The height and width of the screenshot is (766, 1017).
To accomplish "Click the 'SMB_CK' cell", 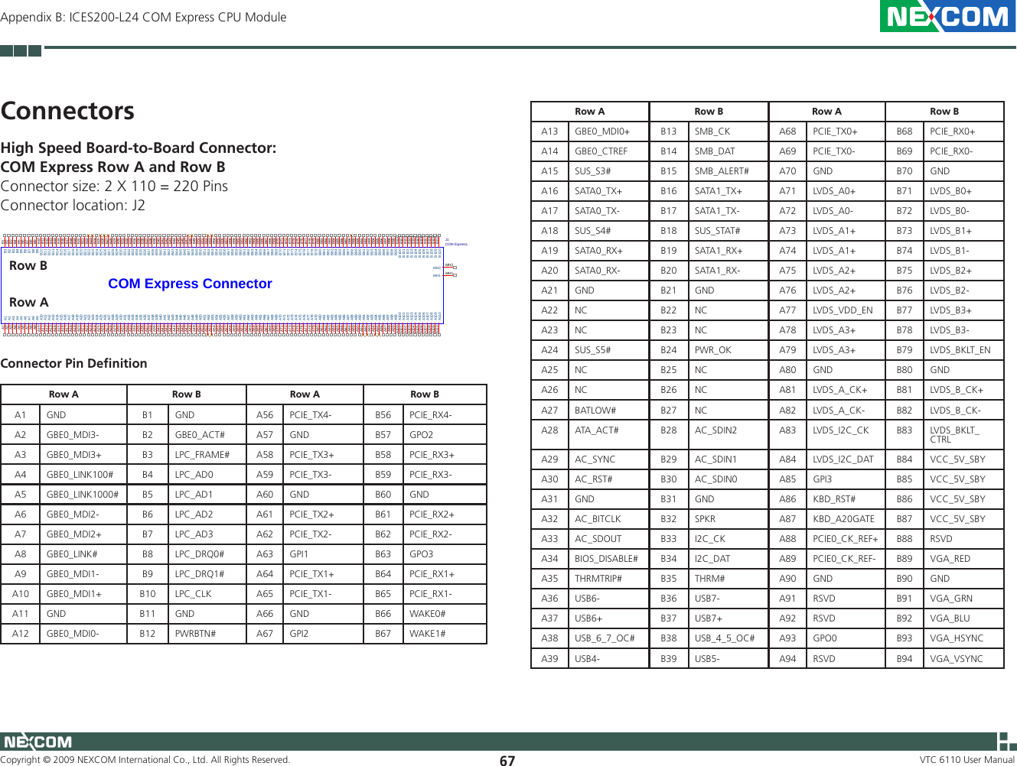I will pos(728,131).
